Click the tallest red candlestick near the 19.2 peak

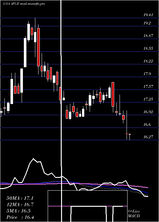[38, 47]
